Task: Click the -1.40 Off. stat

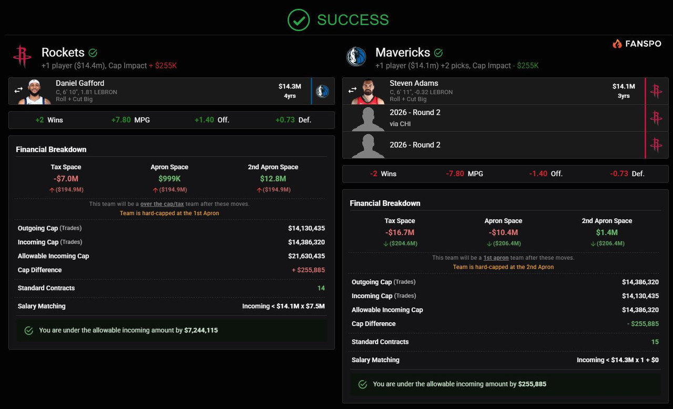Action: tap(546, 173)
